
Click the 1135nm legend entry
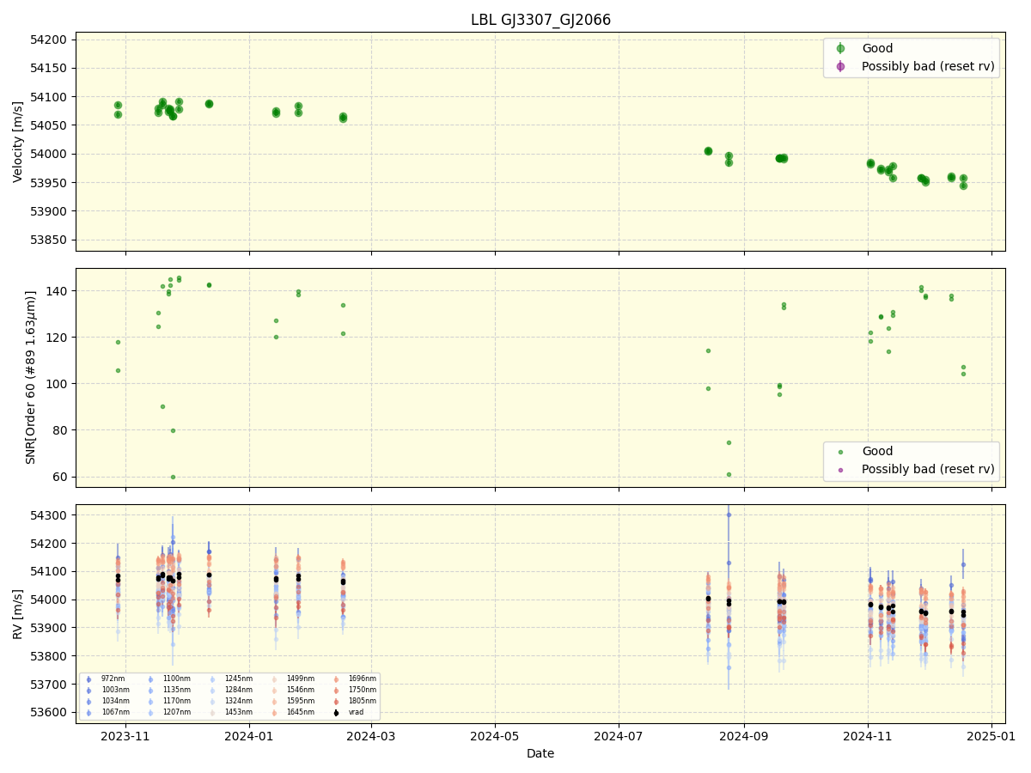[x=177, y=690]
